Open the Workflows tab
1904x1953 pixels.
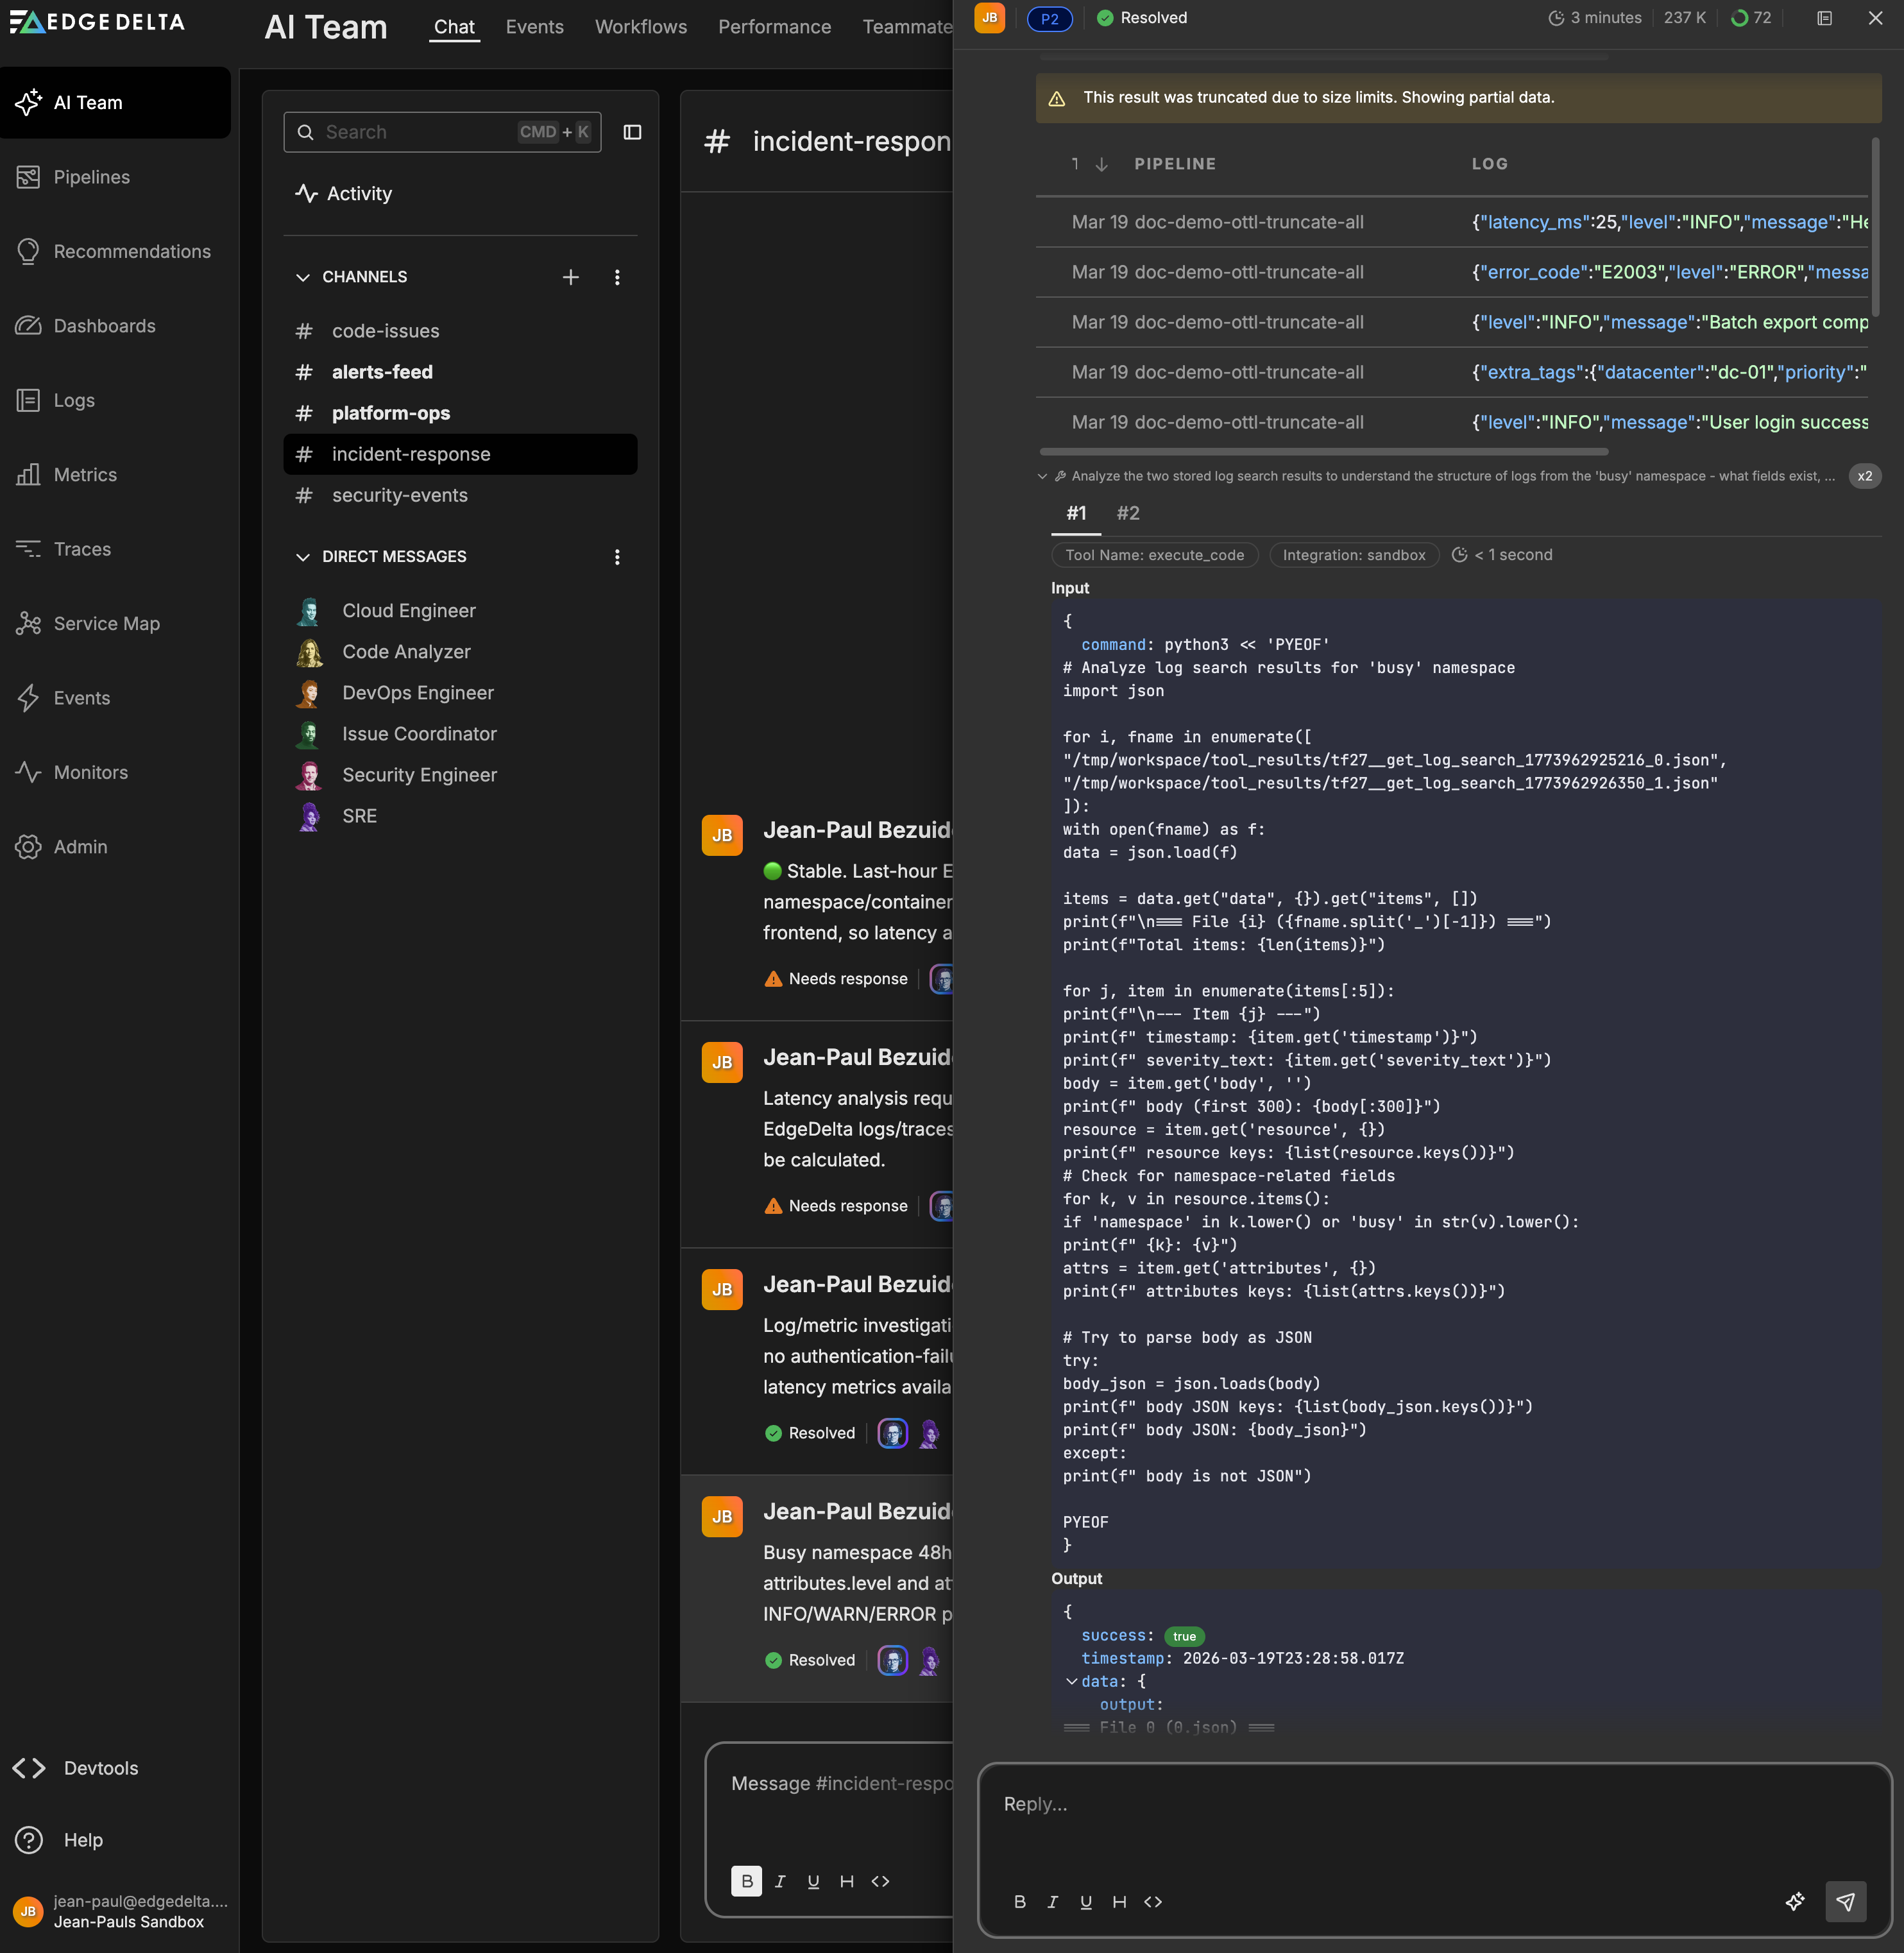(x=641, y=27)
